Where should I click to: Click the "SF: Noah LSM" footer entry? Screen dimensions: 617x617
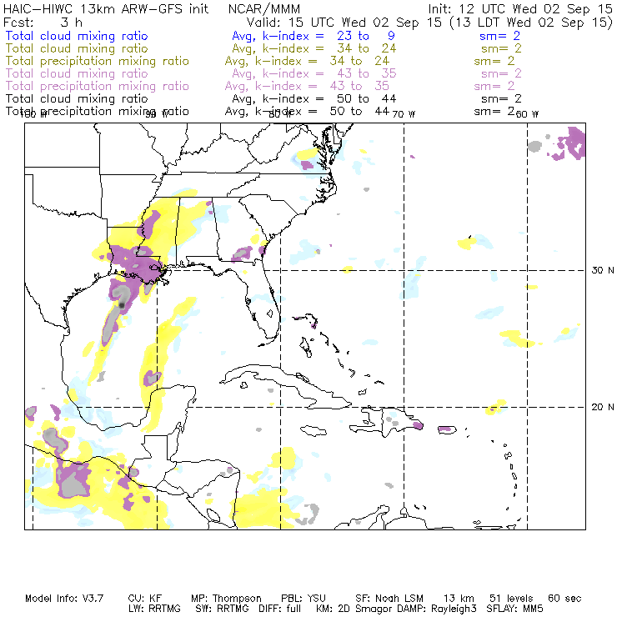pos(389,599)
